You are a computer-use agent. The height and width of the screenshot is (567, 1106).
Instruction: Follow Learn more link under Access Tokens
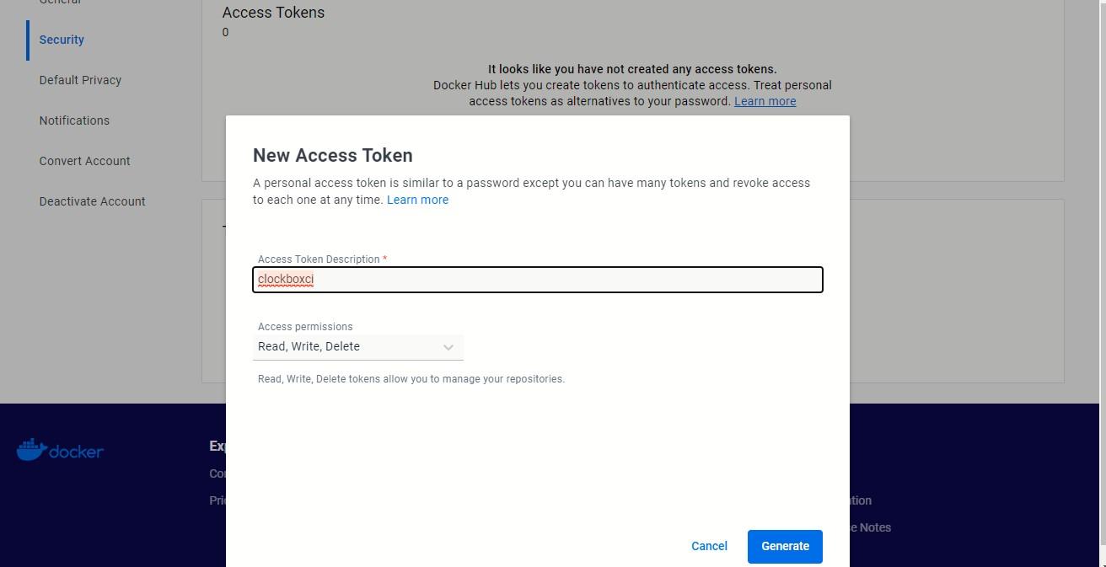[x=765, y=101]
